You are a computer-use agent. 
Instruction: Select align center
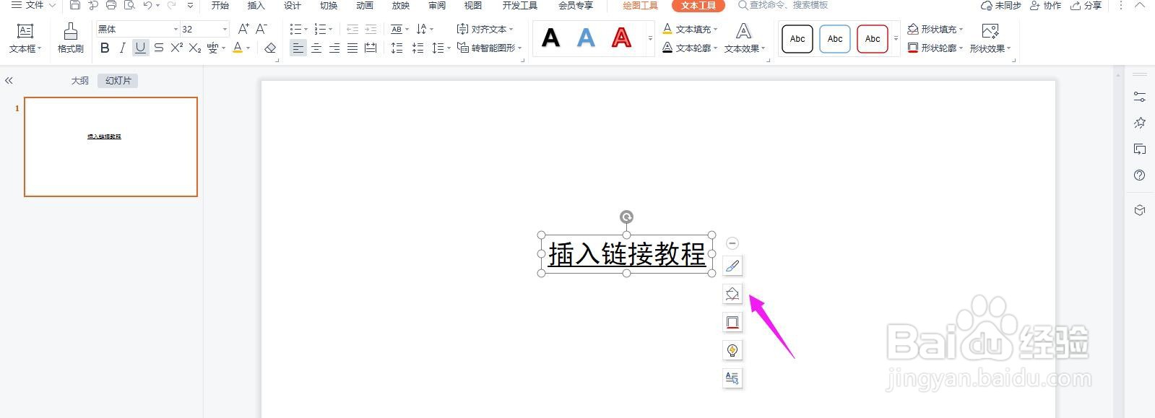[316, 48]
